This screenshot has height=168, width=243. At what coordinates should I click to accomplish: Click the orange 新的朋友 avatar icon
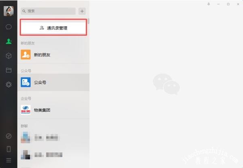(26, 55)
